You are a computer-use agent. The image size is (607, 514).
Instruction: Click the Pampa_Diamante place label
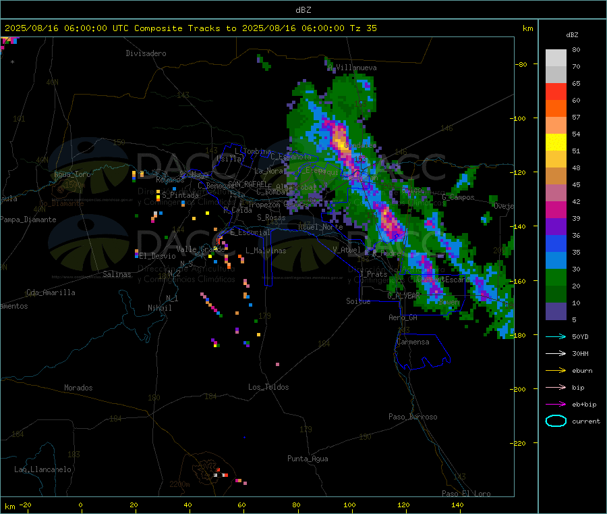tap(28, 220)
